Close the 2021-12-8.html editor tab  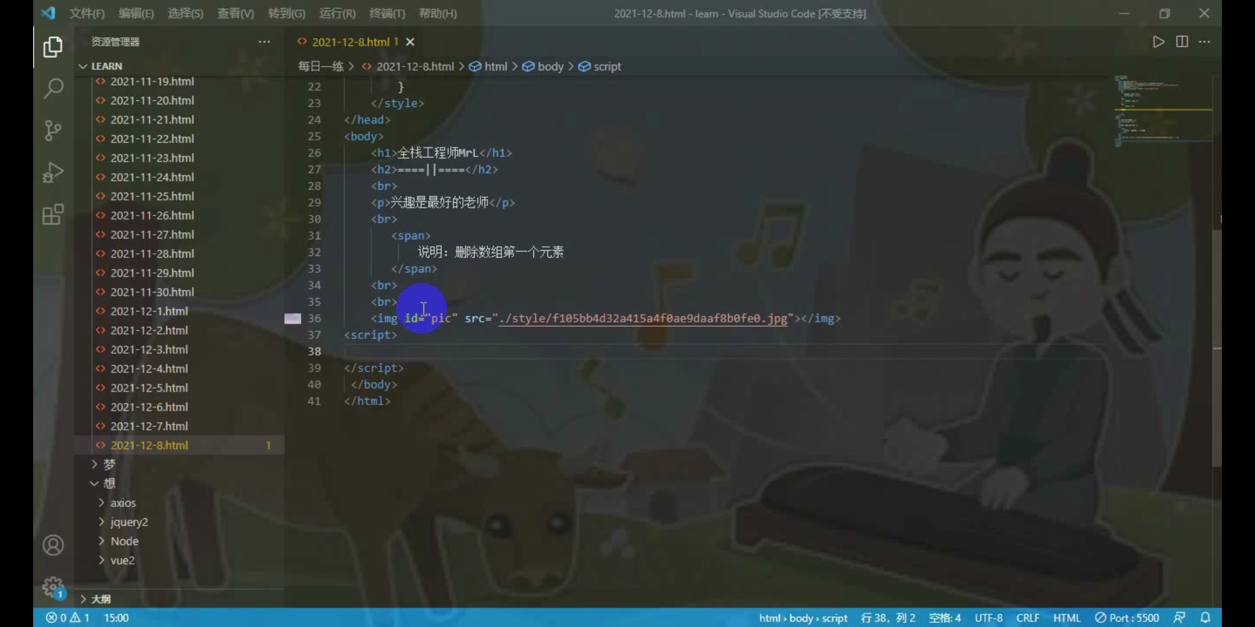coord(410,42)
